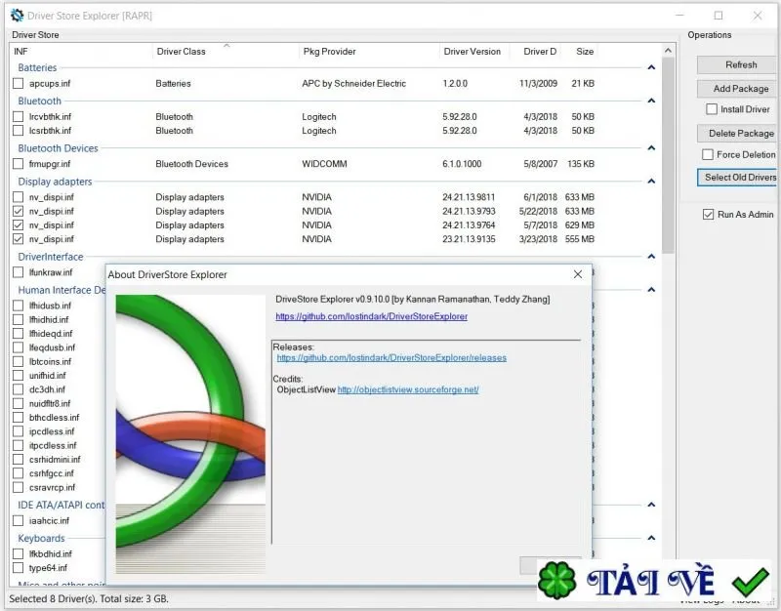
Task: Click the Driver Store Explorer title bar icon
Action: coord(17,16)
